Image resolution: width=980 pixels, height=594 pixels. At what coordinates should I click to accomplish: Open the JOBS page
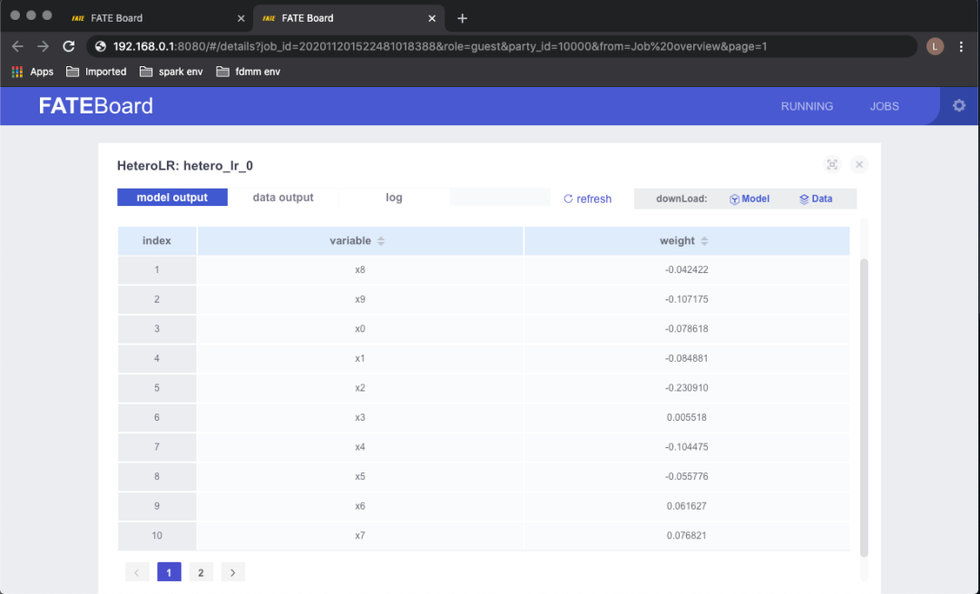(x=885, y=106)
